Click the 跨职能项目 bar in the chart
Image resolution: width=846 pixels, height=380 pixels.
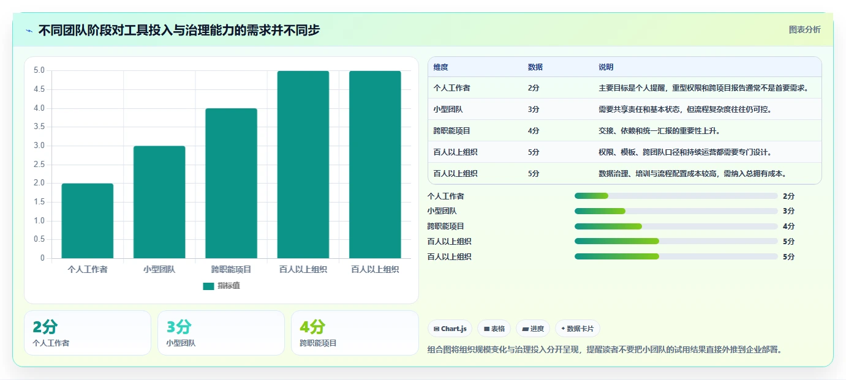point(231,184)
